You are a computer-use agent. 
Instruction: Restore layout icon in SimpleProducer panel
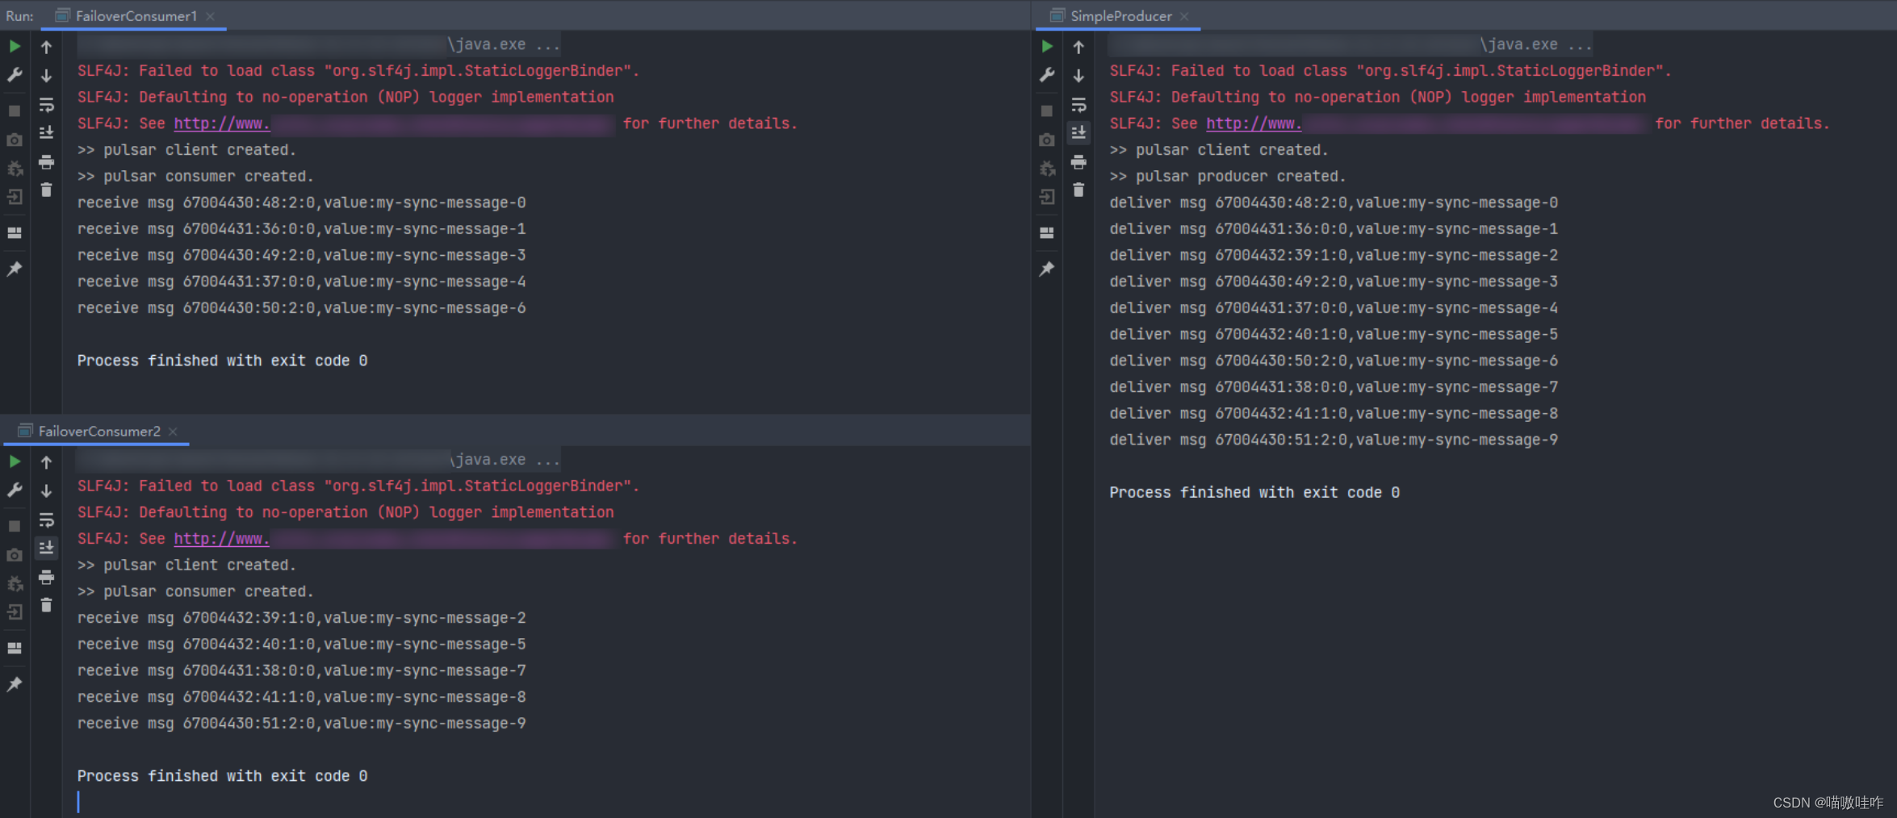[1047, 232]
